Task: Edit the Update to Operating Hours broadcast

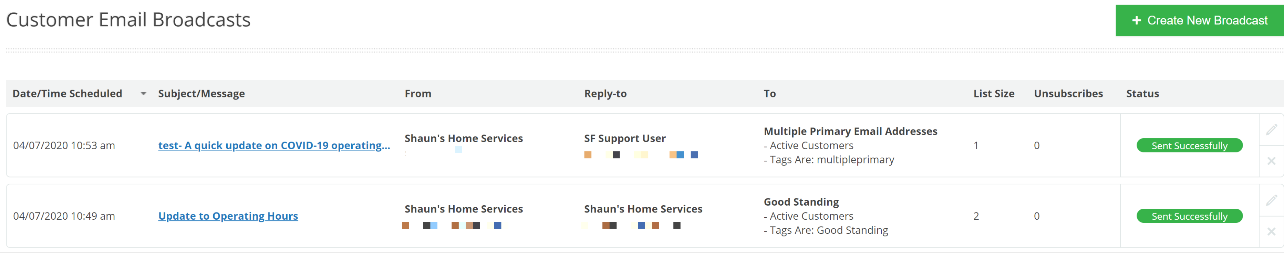Action: click(x=1271, y=200)
